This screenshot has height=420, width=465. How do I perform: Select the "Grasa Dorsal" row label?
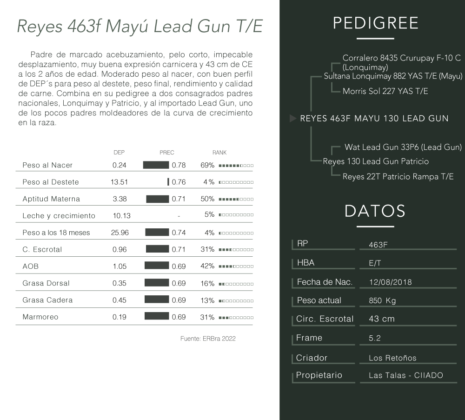click(46, 283)
